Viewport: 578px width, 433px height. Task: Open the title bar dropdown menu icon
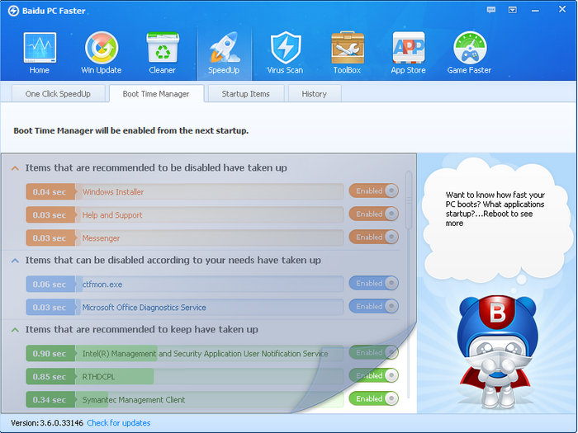click(513, 10)
